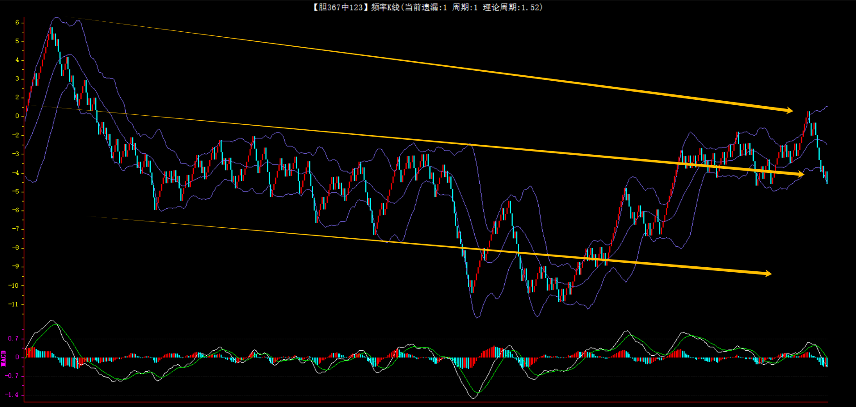856x407 pixels.
Task: Click the lower orange trend line arrowhead
Action: pyautogui.click(x=767, y=274)
